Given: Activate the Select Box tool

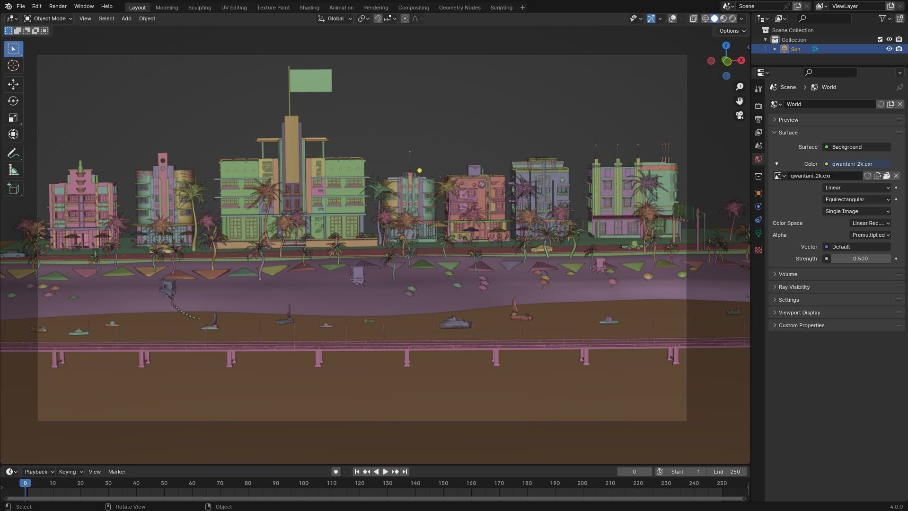Looking at the screenshot, I should tap(13, 49).
